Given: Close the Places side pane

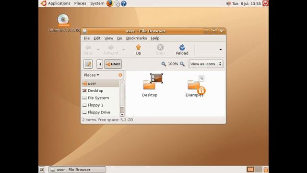Looking at the screenshot, I should [x=120, y=75].
